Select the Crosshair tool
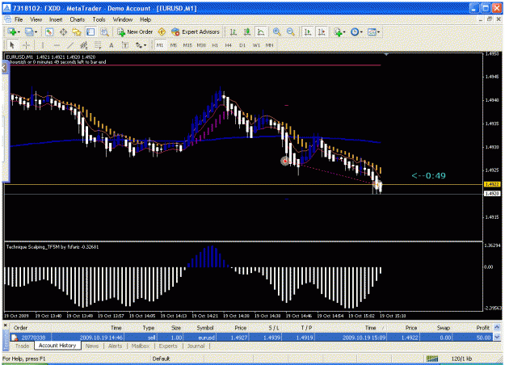 [26, 45]
